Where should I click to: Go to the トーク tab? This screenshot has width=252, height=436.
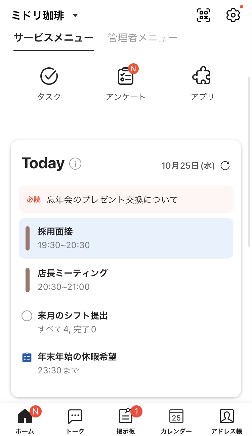[75, 421]
